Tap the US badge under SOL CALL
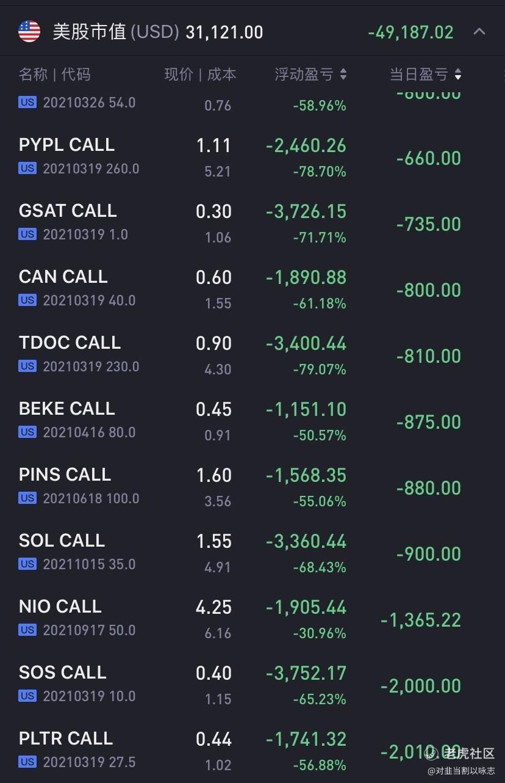 pos(27,564)
